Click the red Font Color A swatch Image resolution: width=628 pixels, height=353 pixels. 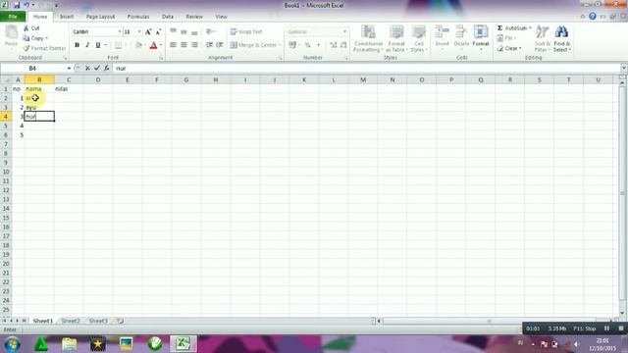[x=153, y=45]
